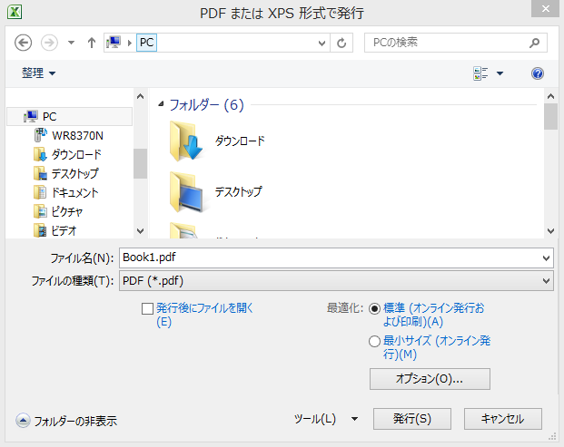This screenshot has width=564, height=447.
Task: Select 標準 optimization radio button
Action: [374, 308]
